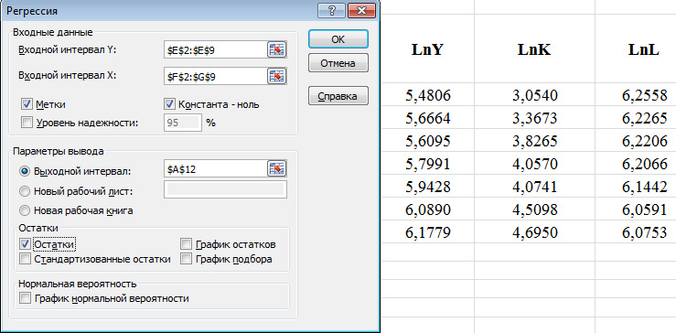Select cell with value 4,0741
676x333 pixels.
(534, 187)
